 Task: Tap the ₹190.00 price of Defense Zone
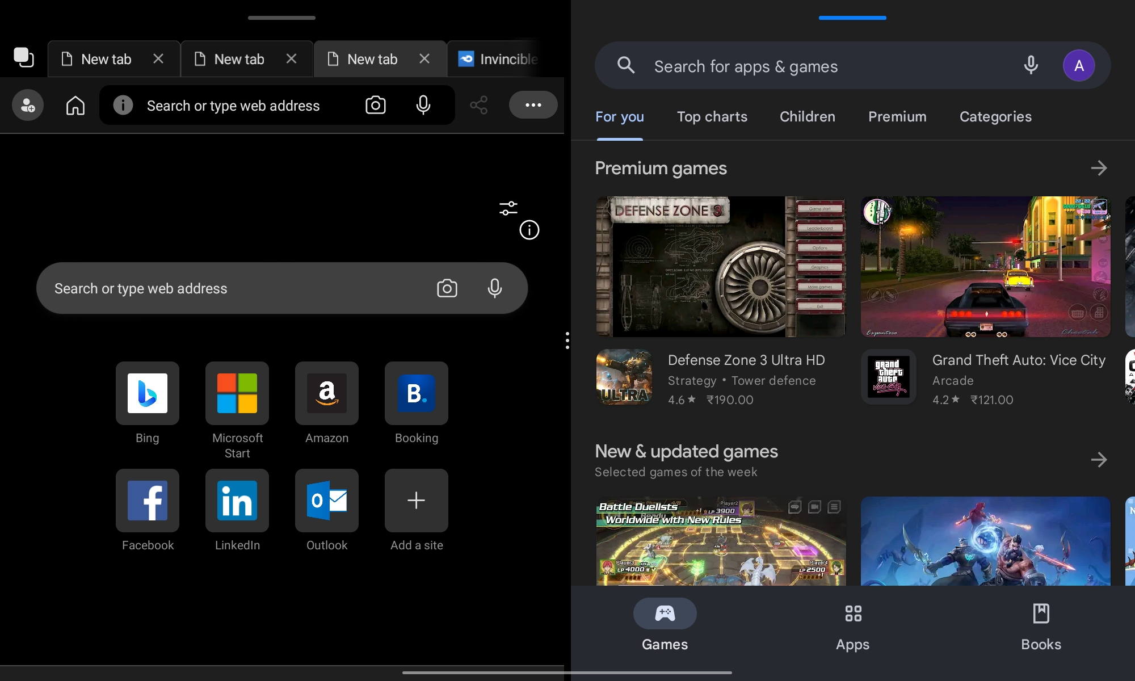click(x=730, y=400)
